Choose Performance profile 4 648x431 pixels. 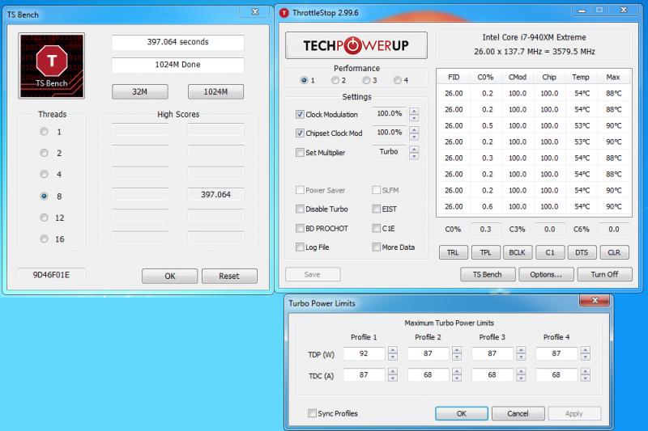398,80
